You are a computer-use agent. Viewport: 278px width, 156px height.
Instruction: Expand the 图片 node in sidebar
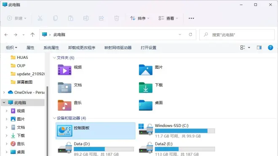tap(7, 119)
